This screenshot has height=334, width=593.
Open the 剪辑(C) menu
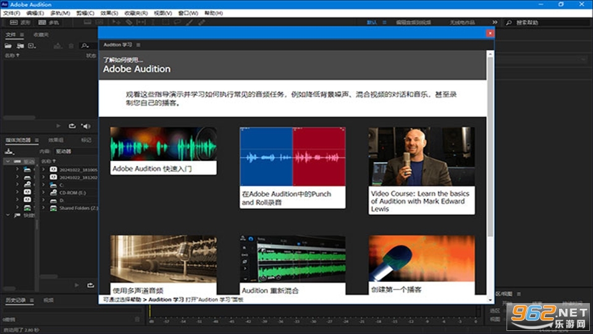pos(85,13)
